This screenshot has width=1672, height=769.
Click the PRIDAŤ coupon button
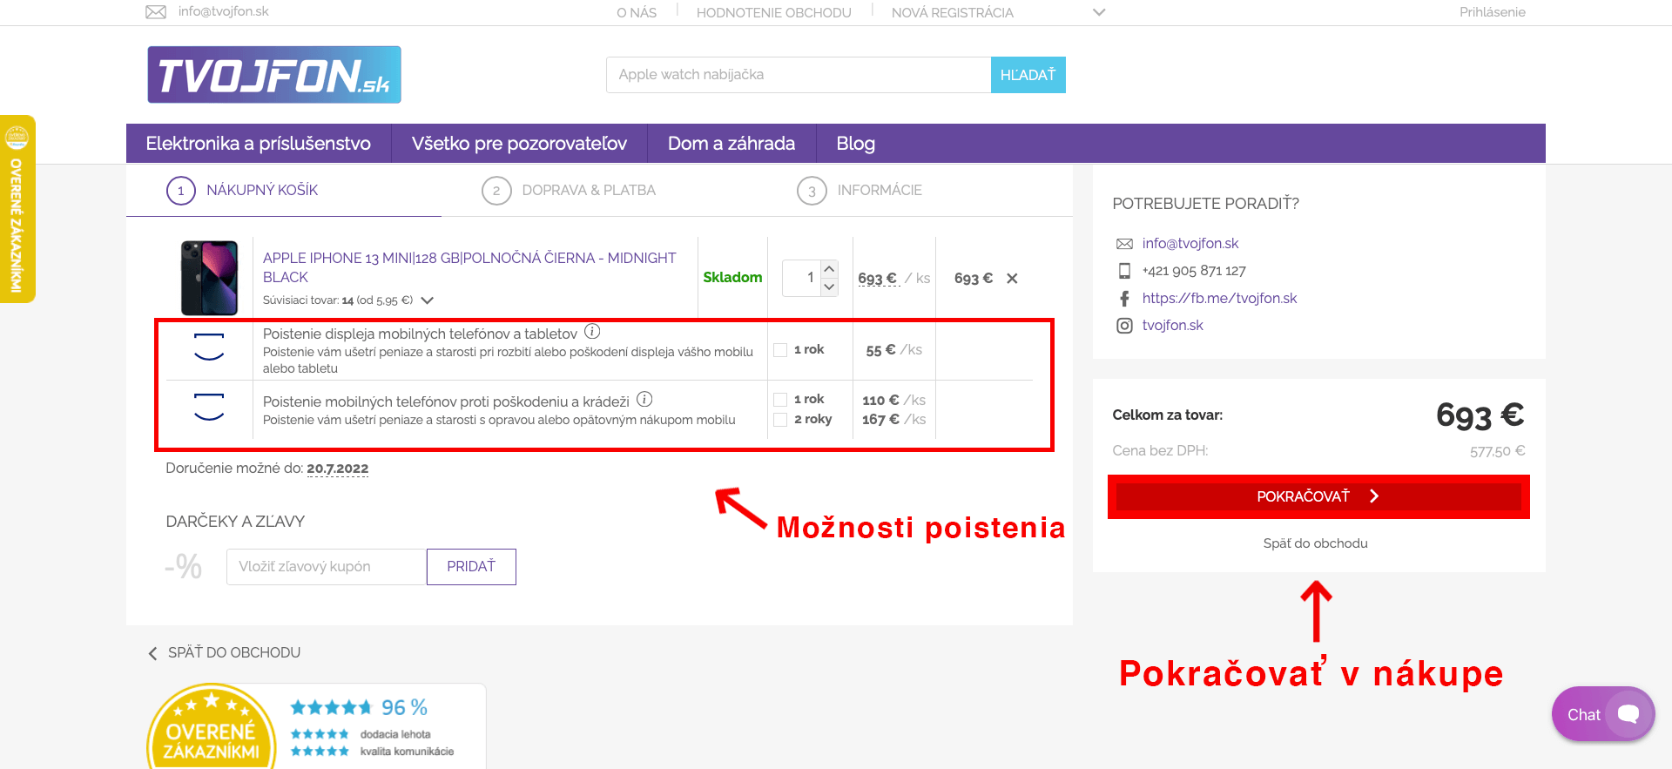pyautogui.click(x=471, y=567)
